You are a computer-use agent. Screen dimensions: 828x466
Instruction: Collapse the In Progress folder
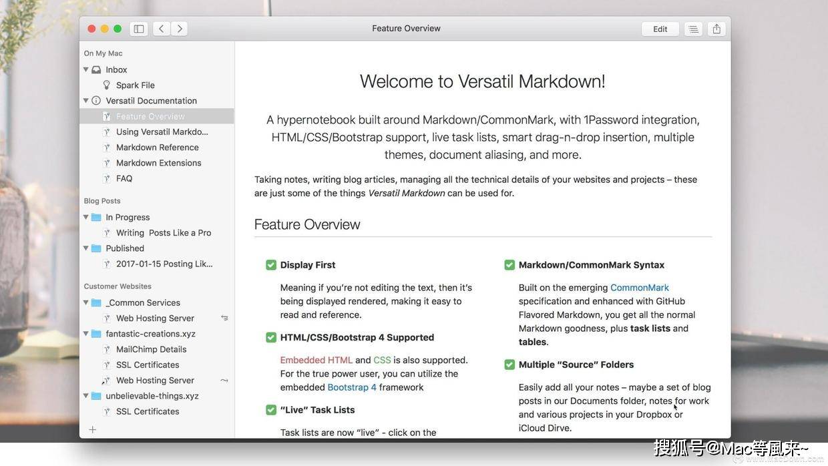(85, 217)
